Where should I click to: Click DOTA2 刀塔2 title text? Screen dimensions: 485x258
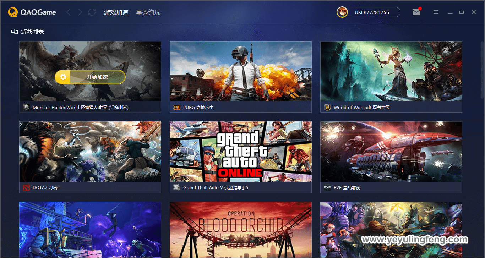click(x=46, y=187)
